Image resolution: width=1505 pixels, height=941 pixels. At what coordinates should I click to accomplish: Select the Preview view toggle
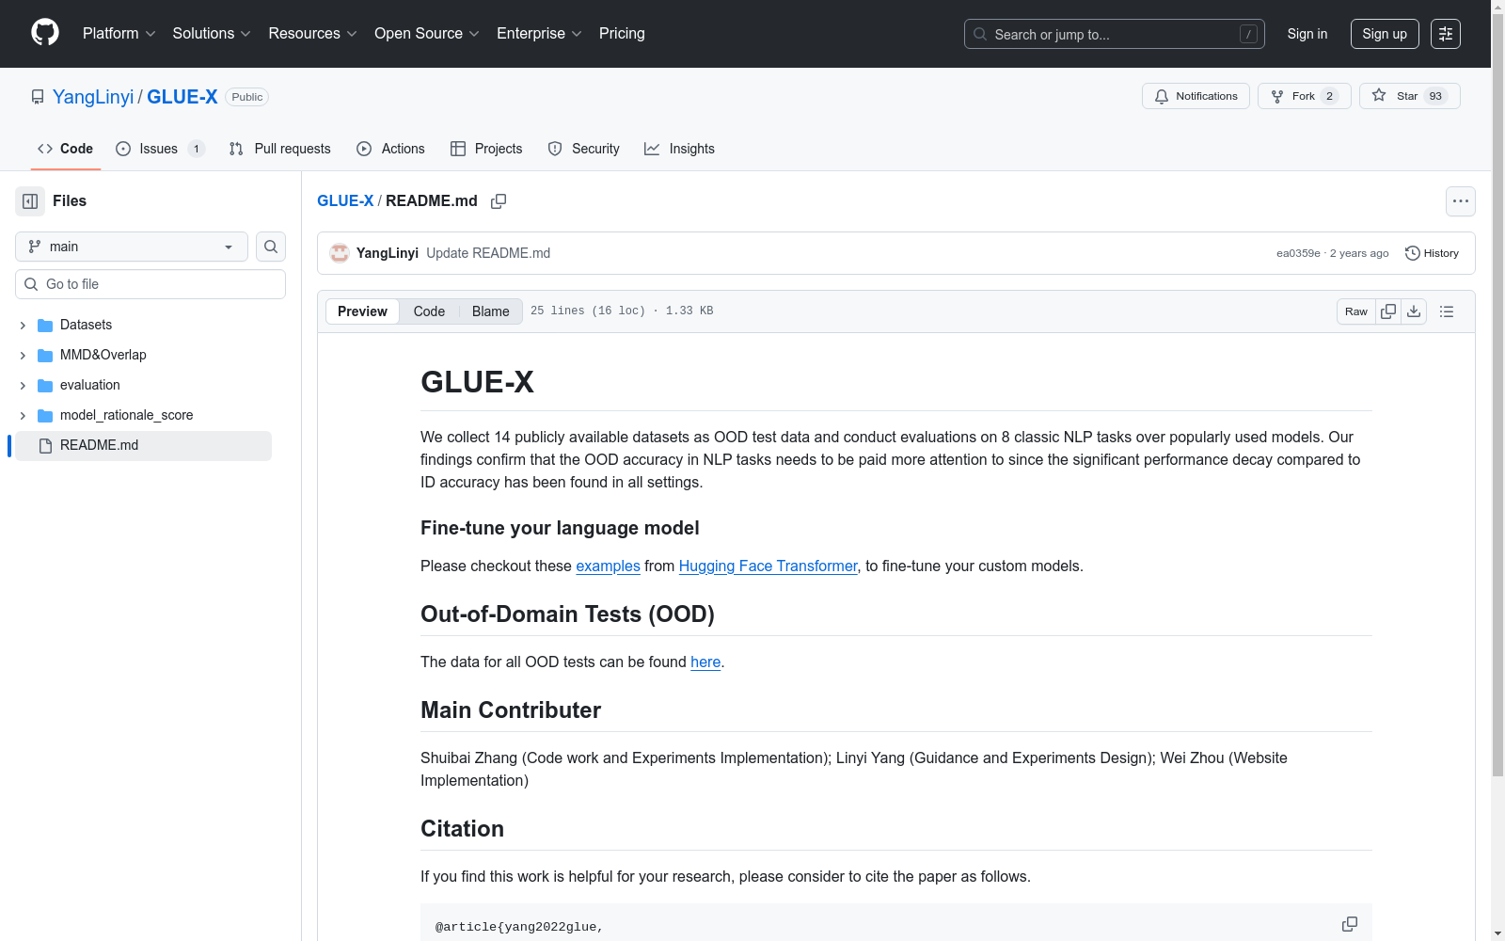(362, 311)
